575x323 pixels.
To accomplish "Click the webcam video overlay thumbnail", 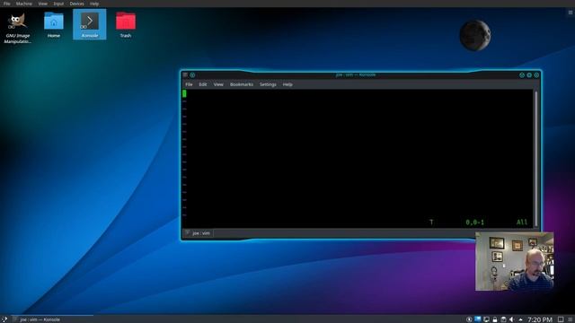I will coord(515,261).
